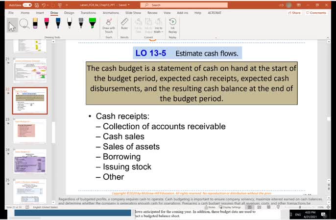336x220 pixels.
Task: Open the ACROBAT tab
Action: [215, 13]
